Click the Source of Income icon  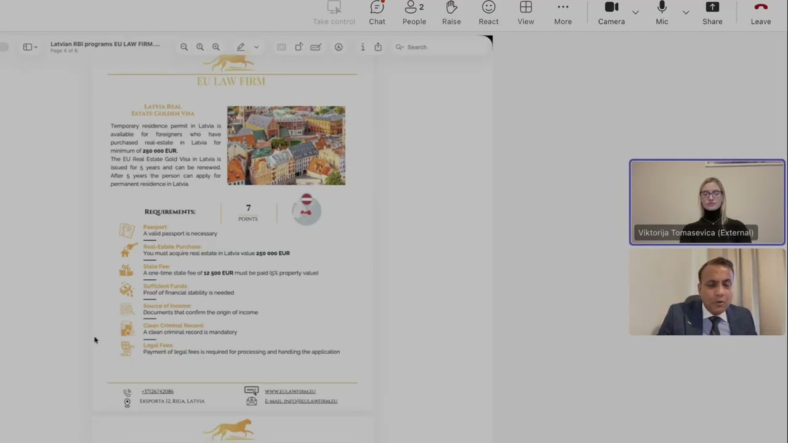pyautogui.click(x=127, y=309)
